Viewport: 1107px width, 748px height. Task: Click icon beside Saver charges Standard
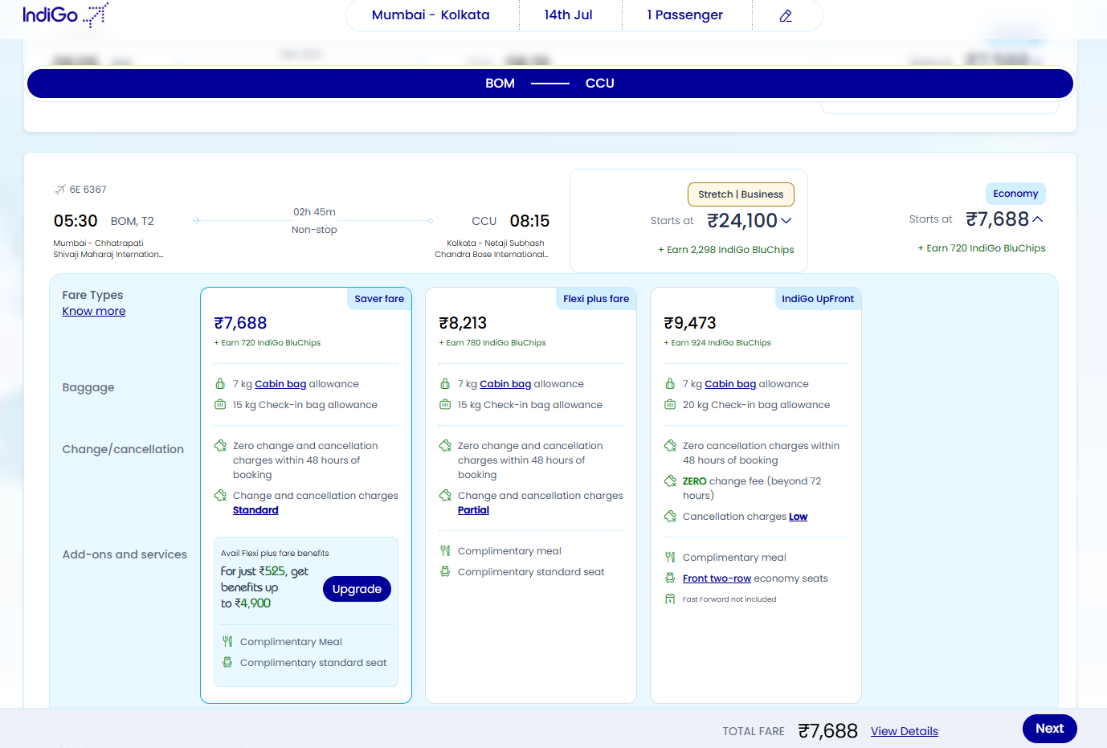(220, 496)
